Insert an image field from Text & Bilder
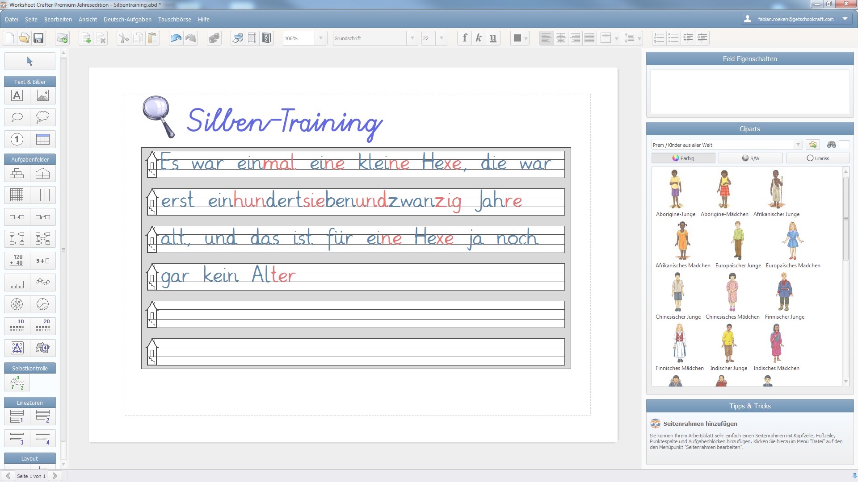 [x=43, y=96]
